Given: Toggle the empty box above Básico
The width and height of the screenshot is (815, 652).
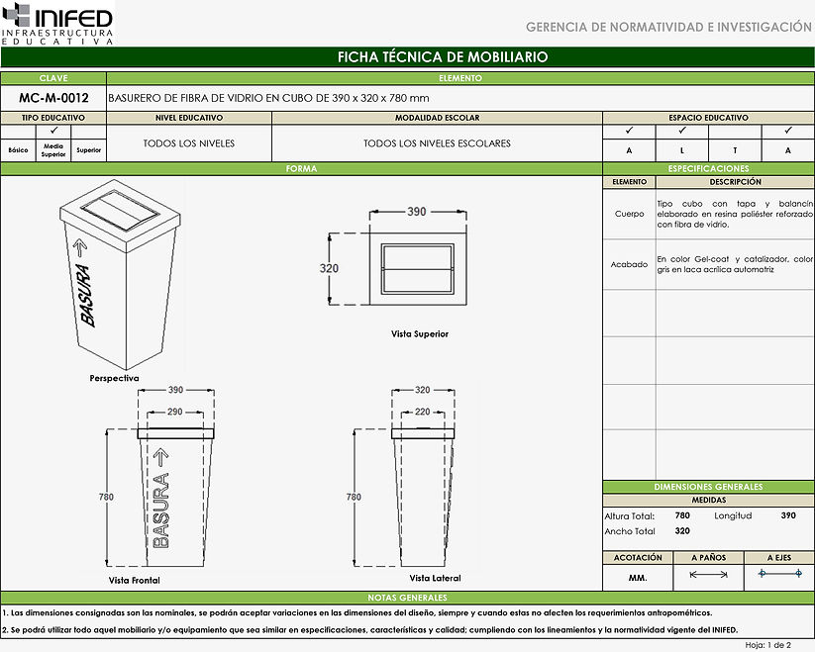Looking at the screenshot, I should (x=18, y=132).
